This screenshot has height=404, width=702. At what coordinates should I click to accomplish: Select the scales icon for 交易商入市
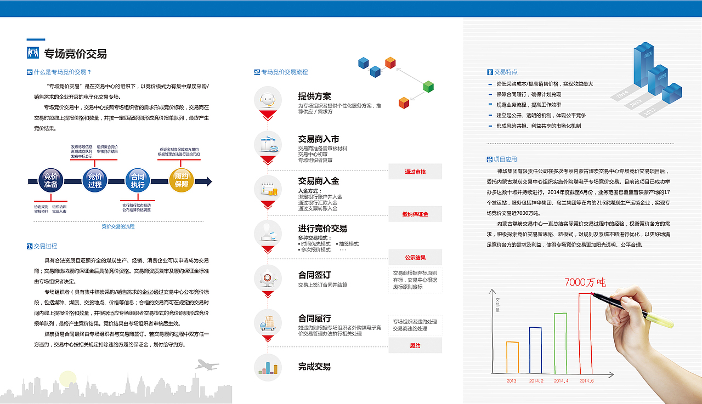[x=268, y=145]
